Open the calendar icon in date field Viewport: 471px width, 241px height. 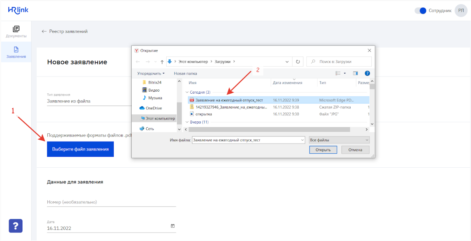click(172, 226)
